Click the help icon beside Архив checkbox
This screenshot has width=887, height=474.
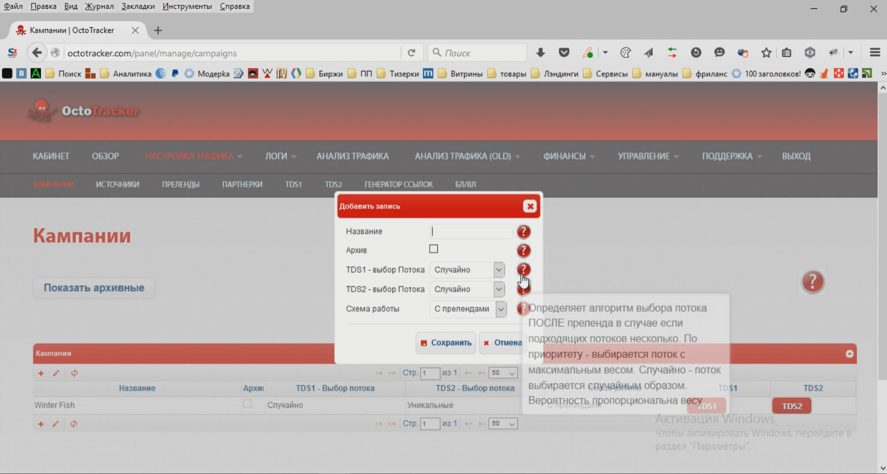(x=523, y=250)
